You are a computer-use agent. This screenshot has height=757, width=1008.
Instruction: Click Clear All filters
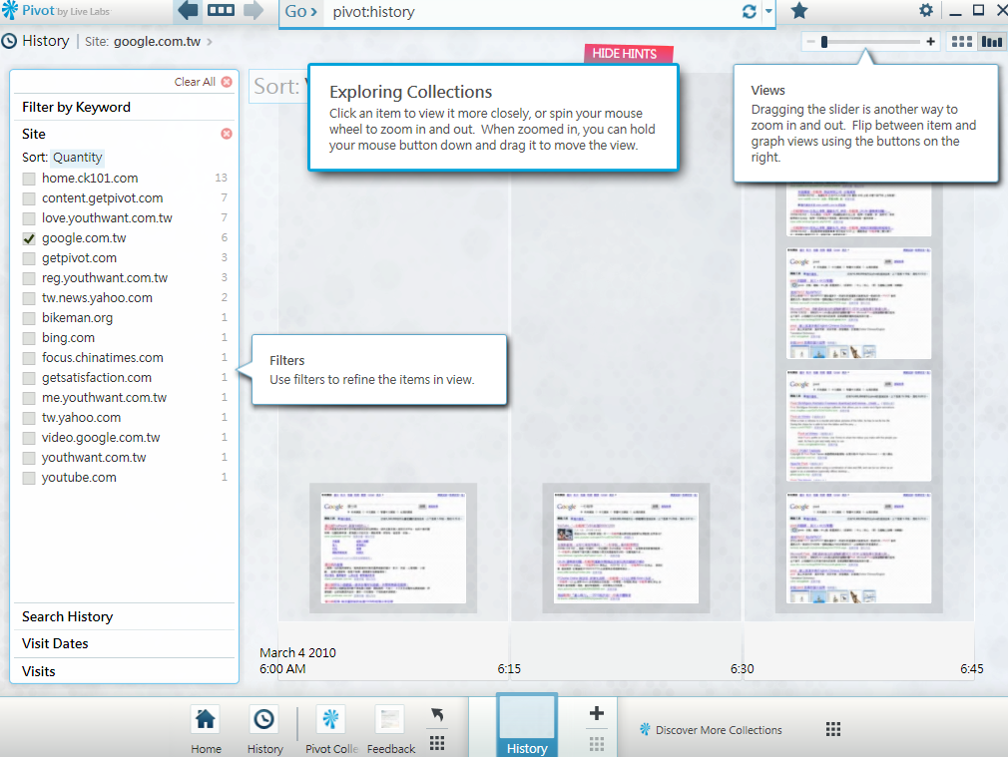click(203, 82)
